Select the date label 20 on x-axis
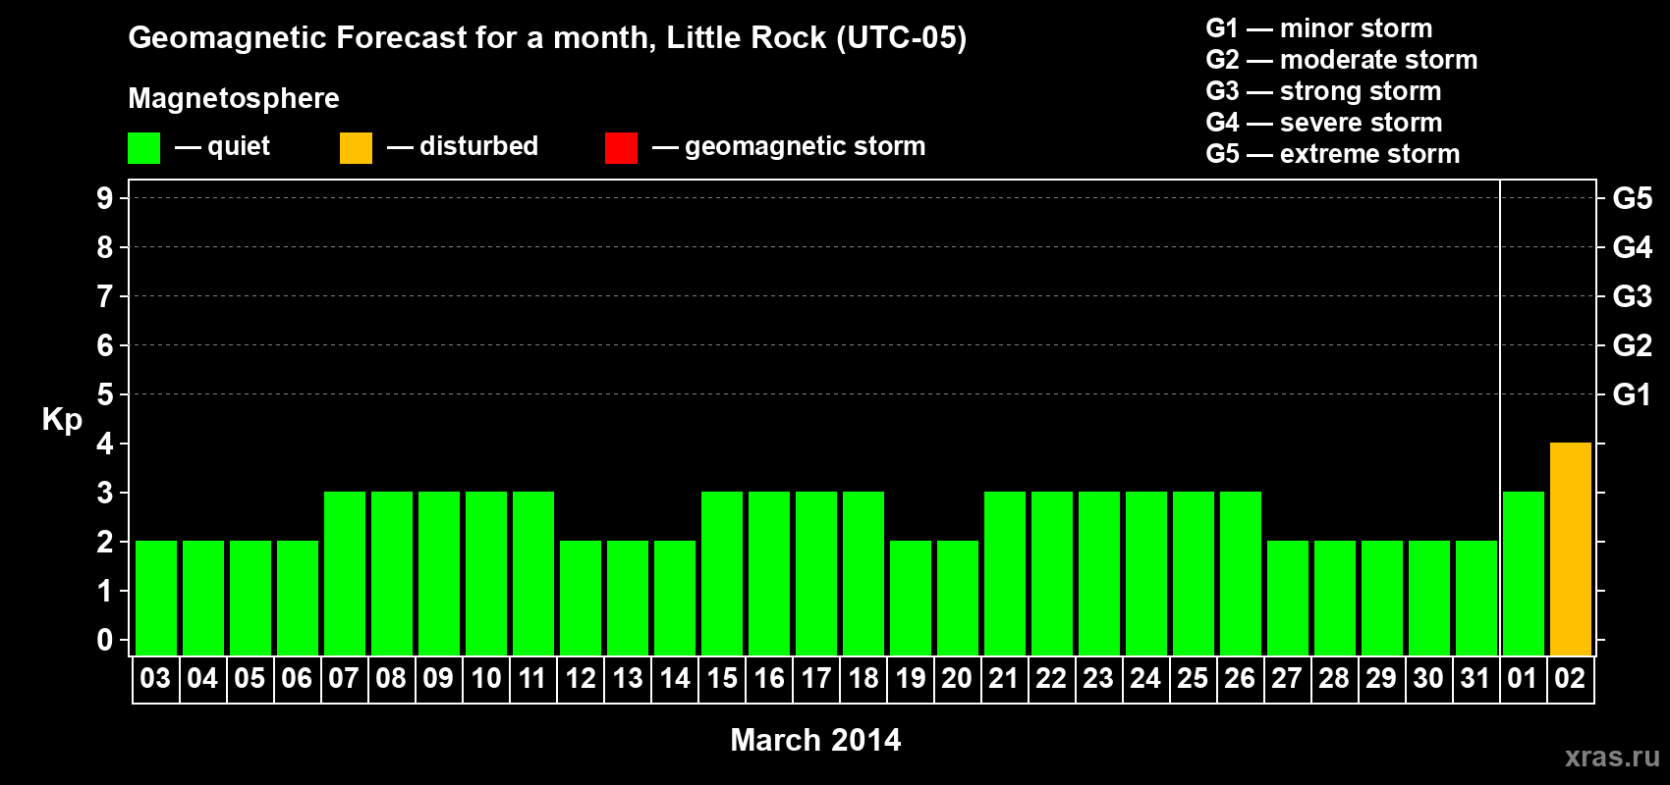The height and width of the screenshot is (785, 1670). coord(957,679)
